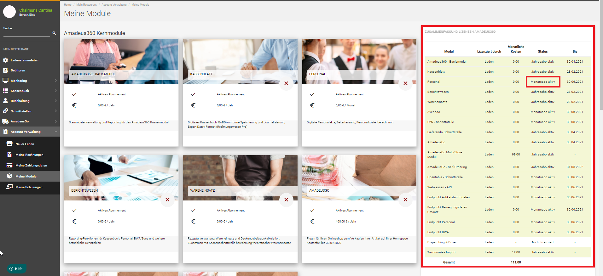
Task: Click 'Gesamt' total row label
Action: [449, 262]
